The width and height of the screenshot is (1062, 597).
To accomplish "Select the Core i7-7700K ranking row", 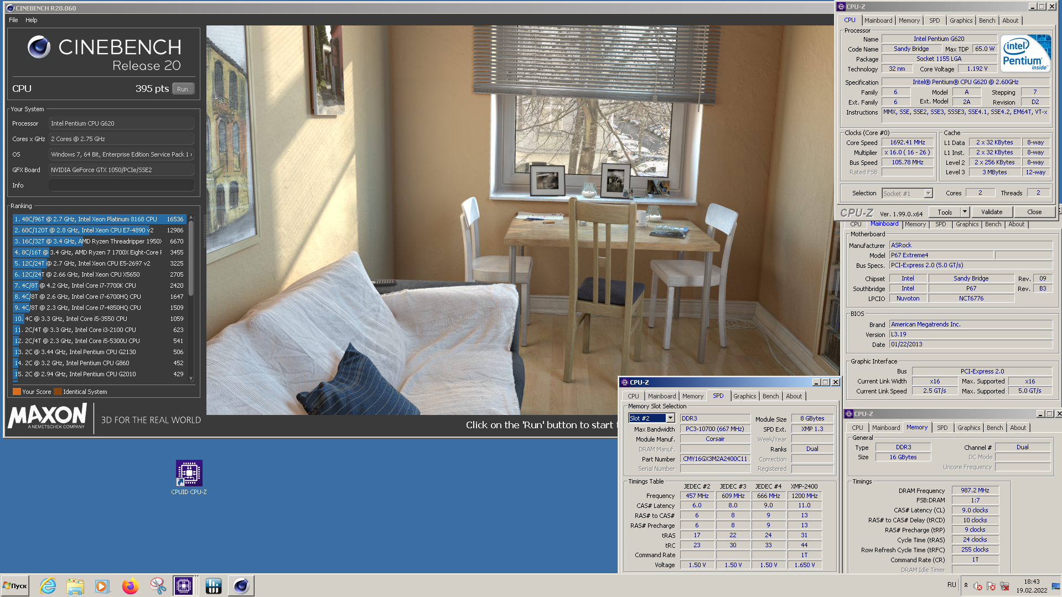I will point(100,285).
